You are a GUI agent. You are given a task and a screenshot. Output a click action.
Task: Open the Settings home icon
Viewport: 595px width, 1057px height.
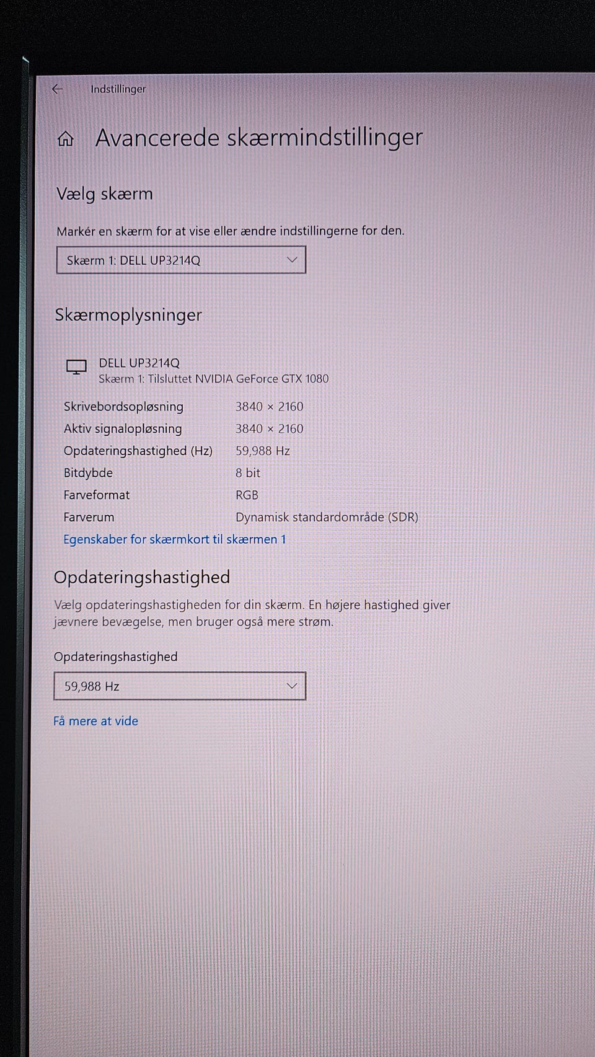[x=66, y=138]
